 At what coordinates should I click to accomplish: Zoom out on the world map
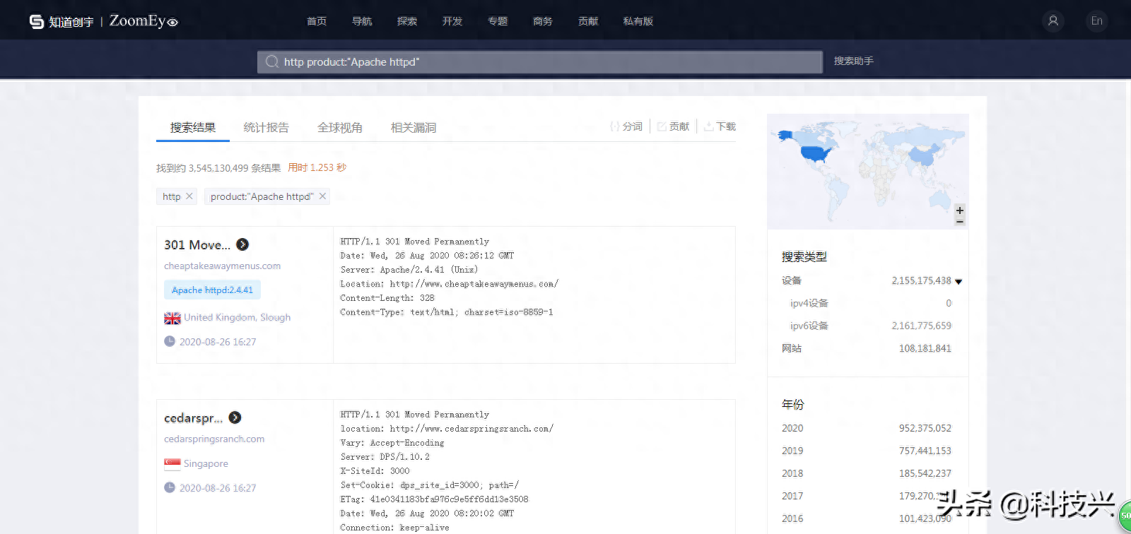pos(959,221)
